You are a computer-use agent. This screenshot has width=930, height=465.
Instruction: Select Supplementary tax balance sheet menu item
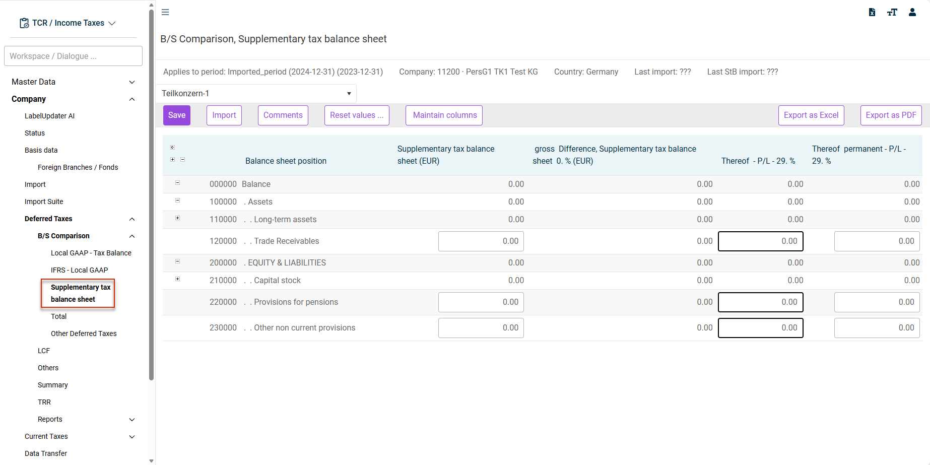tap(81, 293)
